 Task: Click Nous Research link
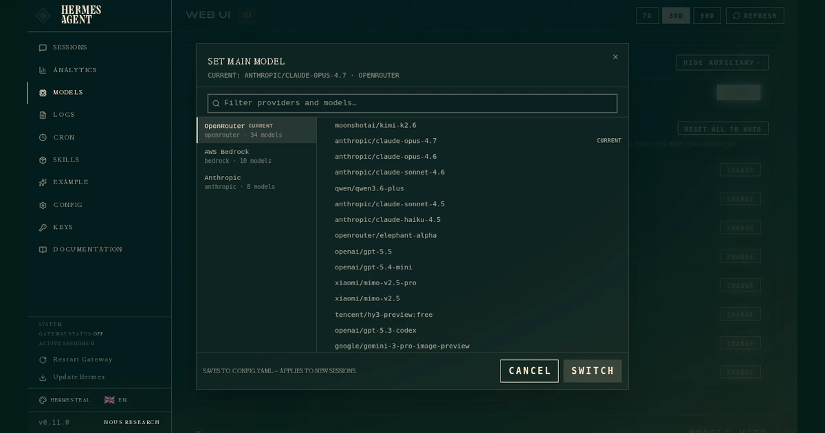[x=132, y=422]
